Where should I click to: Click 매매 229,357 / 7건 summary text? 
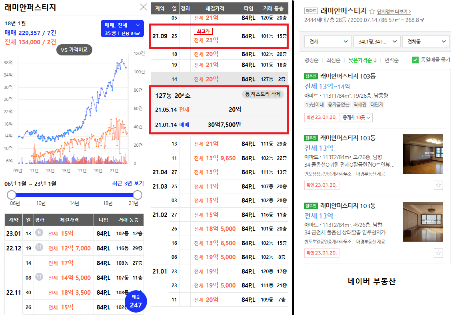[30, 33]
